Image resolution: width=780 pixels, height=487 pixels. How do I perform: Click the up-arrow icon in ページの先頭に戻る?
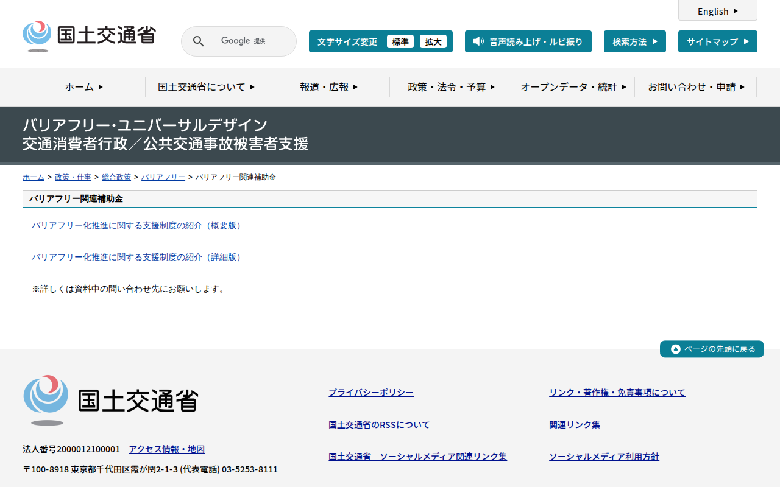(x=675, y=349)
